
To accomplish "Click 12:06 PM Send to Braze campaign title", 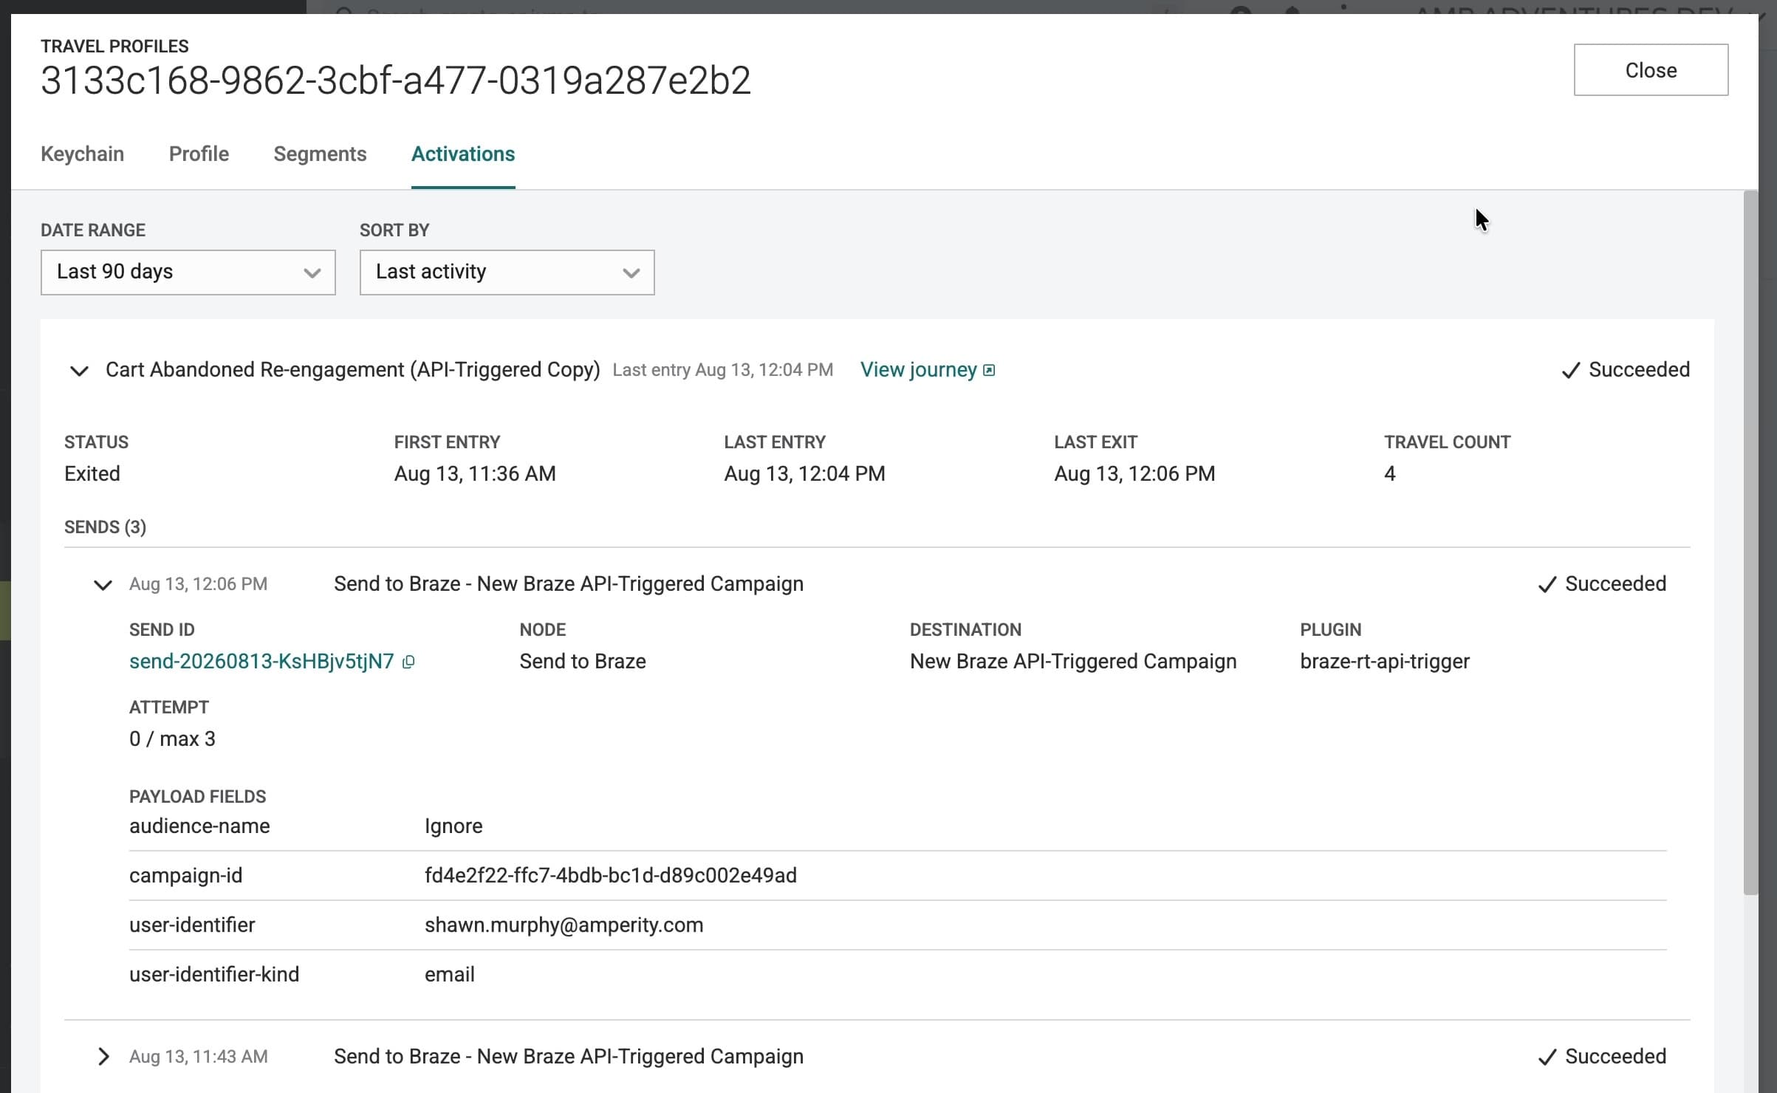I will pos(569,583).
